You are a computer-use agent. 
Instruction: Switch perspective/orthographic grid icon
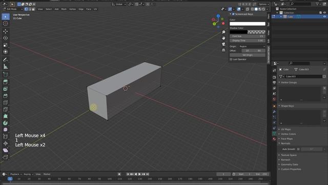pyautogui.click(x=223, y=50)
